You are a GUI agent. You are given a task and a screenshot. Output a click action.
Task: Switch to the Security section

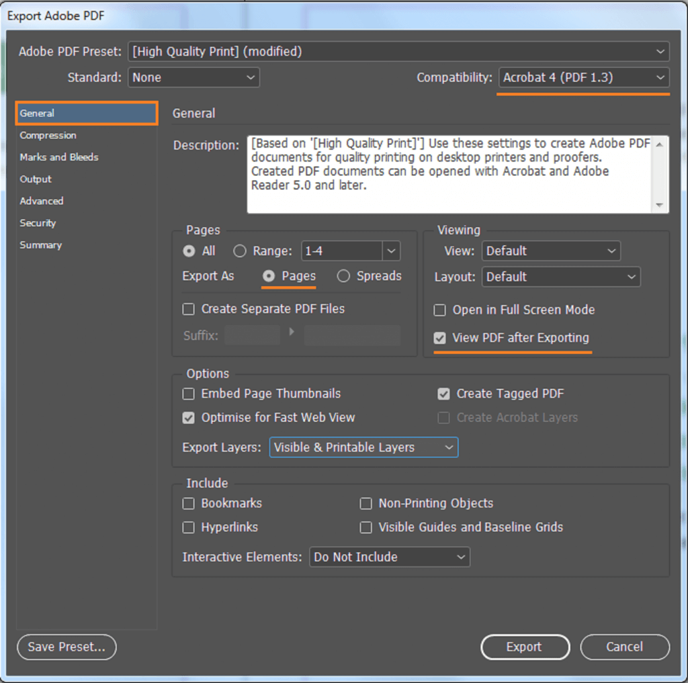coord(38,223)
